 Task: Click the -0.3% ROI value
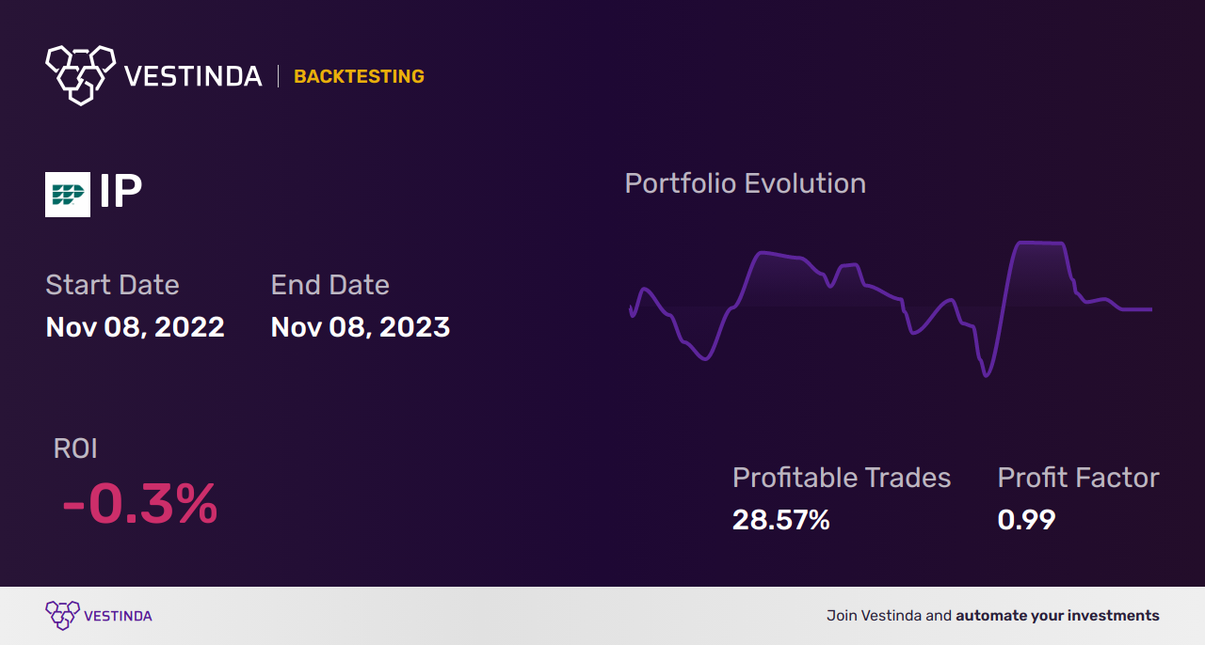tap(139, 505)
